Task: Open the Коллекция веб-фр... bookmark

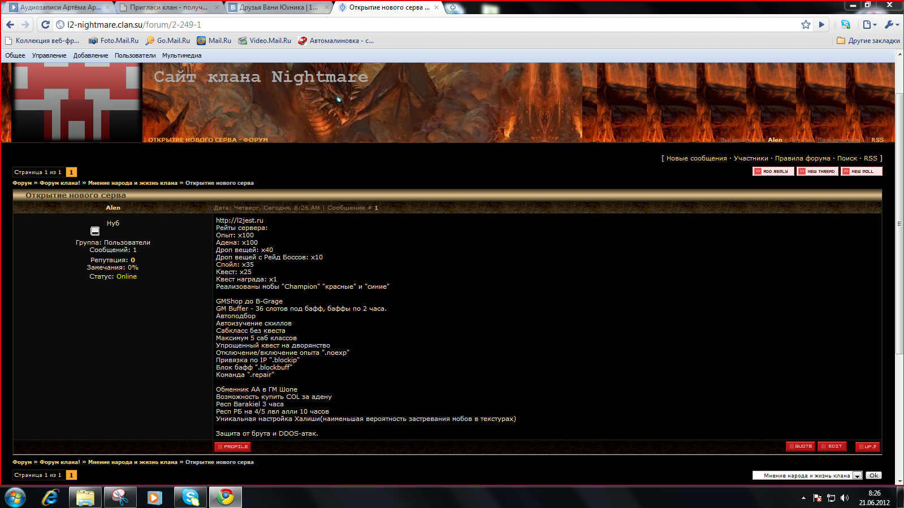Action: 42,41
